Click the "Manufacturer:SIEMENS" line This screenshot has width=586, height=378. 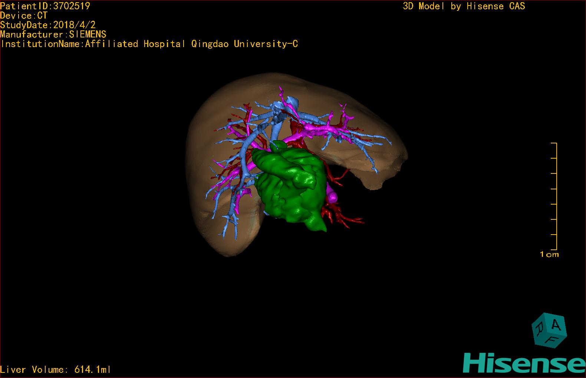tap(53, 34)
